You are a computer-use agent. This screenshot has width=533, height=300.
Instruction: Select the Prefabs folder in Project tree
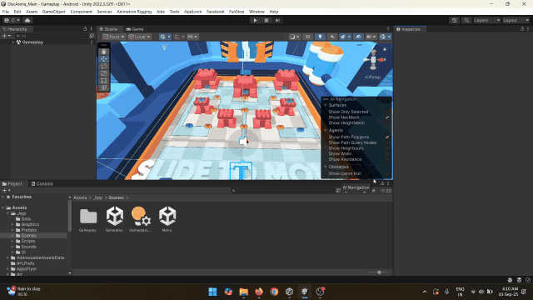[29, 230]
